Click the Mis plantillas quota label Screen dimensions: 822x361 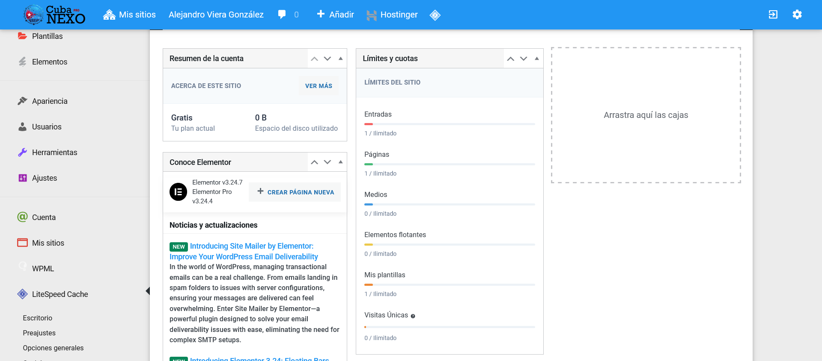pos(385,275)
